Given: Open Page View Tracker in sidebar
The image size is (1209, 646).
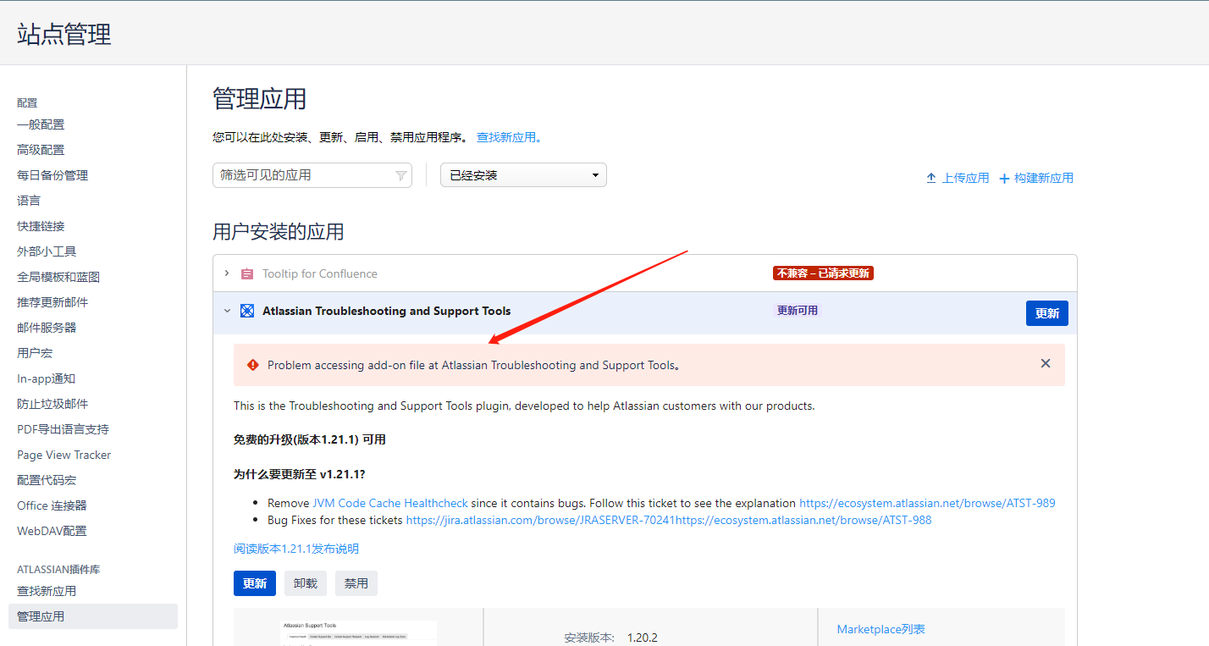Looking at the screenshot, I should (63, 455).
